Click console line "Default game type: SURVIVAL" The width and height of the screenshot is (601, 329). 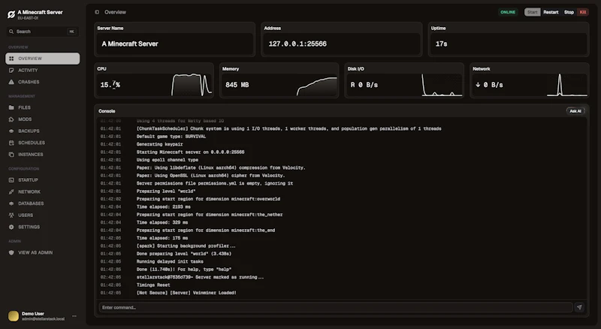click(171, 136)
